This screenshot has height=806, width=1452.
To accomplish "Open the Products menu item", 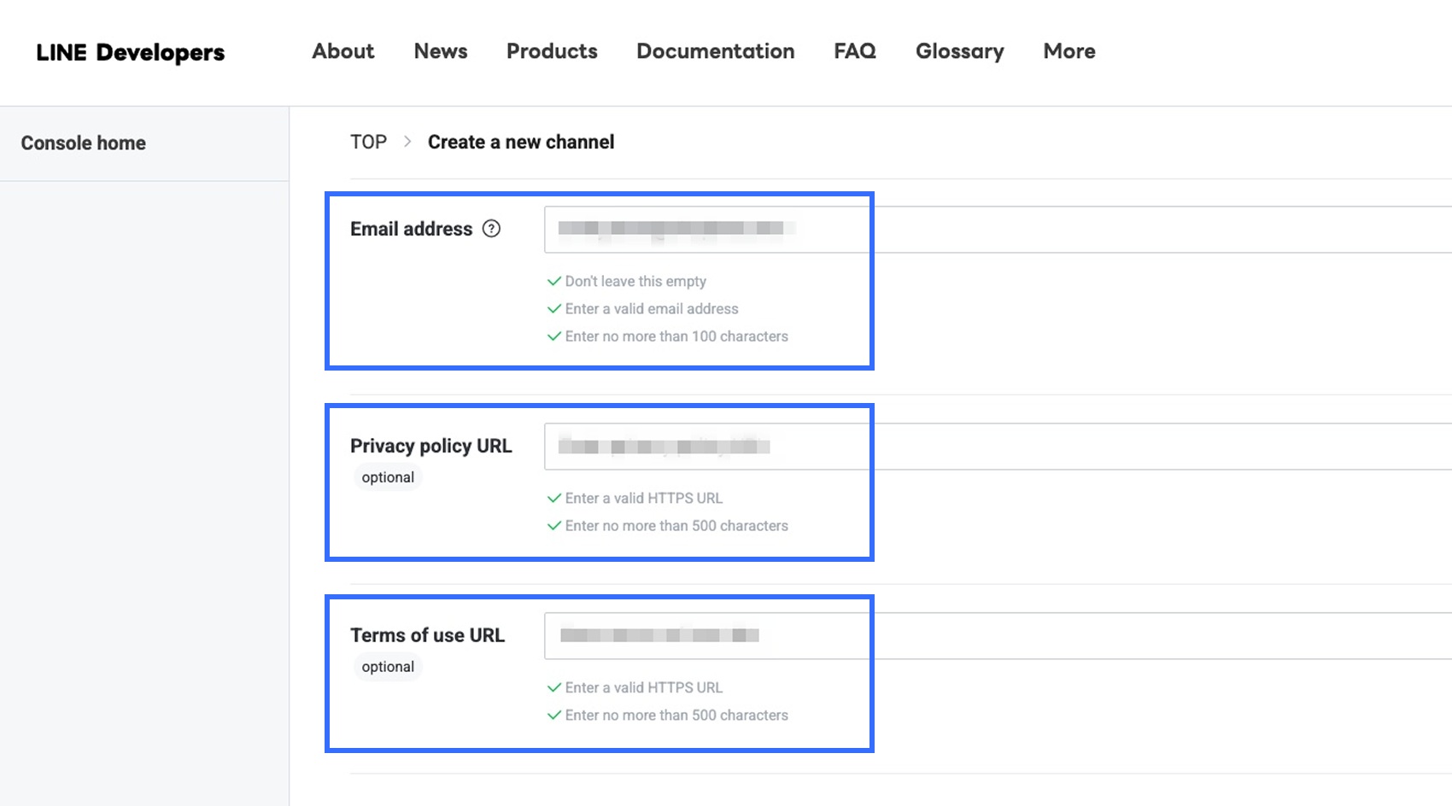I will click(552, 51).
